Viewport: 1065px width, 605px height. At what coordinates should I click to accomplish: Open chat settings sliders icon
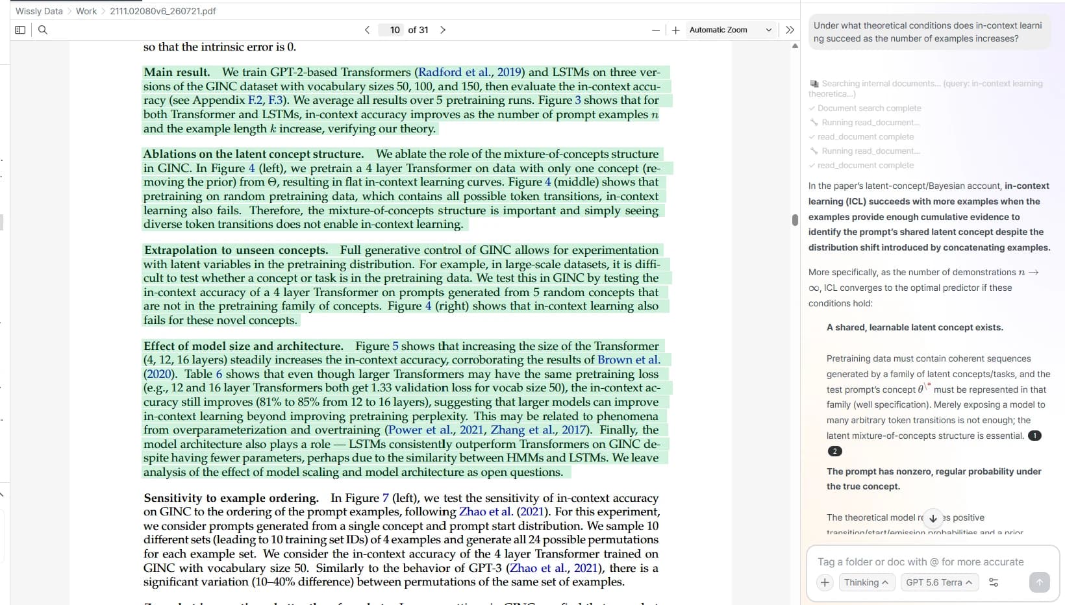[x=994, y=582]
